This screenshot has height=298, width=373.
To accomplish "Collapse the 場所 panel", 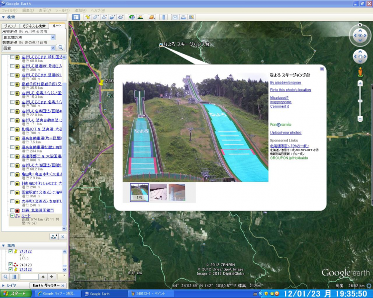I will 3,245.
